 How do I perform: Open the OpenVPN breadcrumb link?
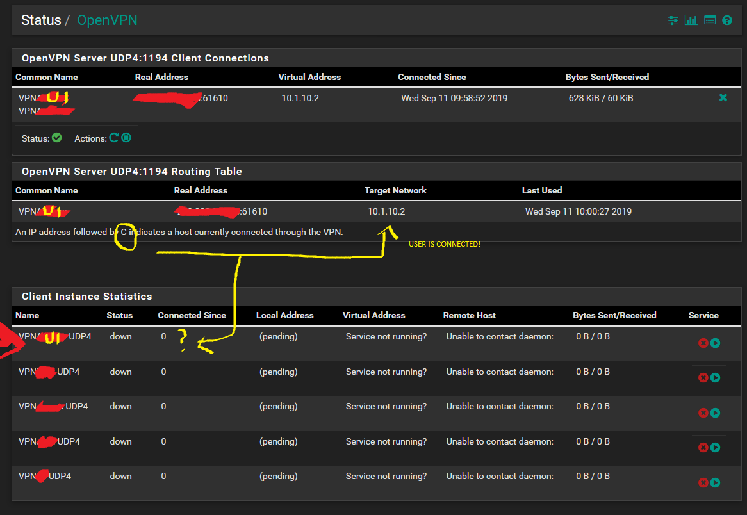(107, 20)
